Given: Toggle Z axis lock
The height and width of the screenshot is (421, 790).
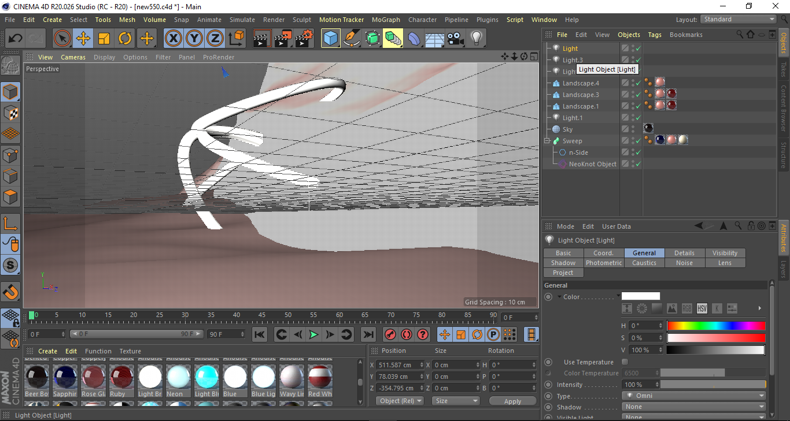Looking at the screenshot, I should click(x=215, y=39).
